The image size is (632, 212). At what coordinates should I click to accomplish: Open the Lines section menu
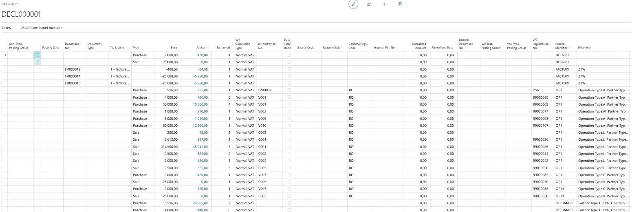7,27
